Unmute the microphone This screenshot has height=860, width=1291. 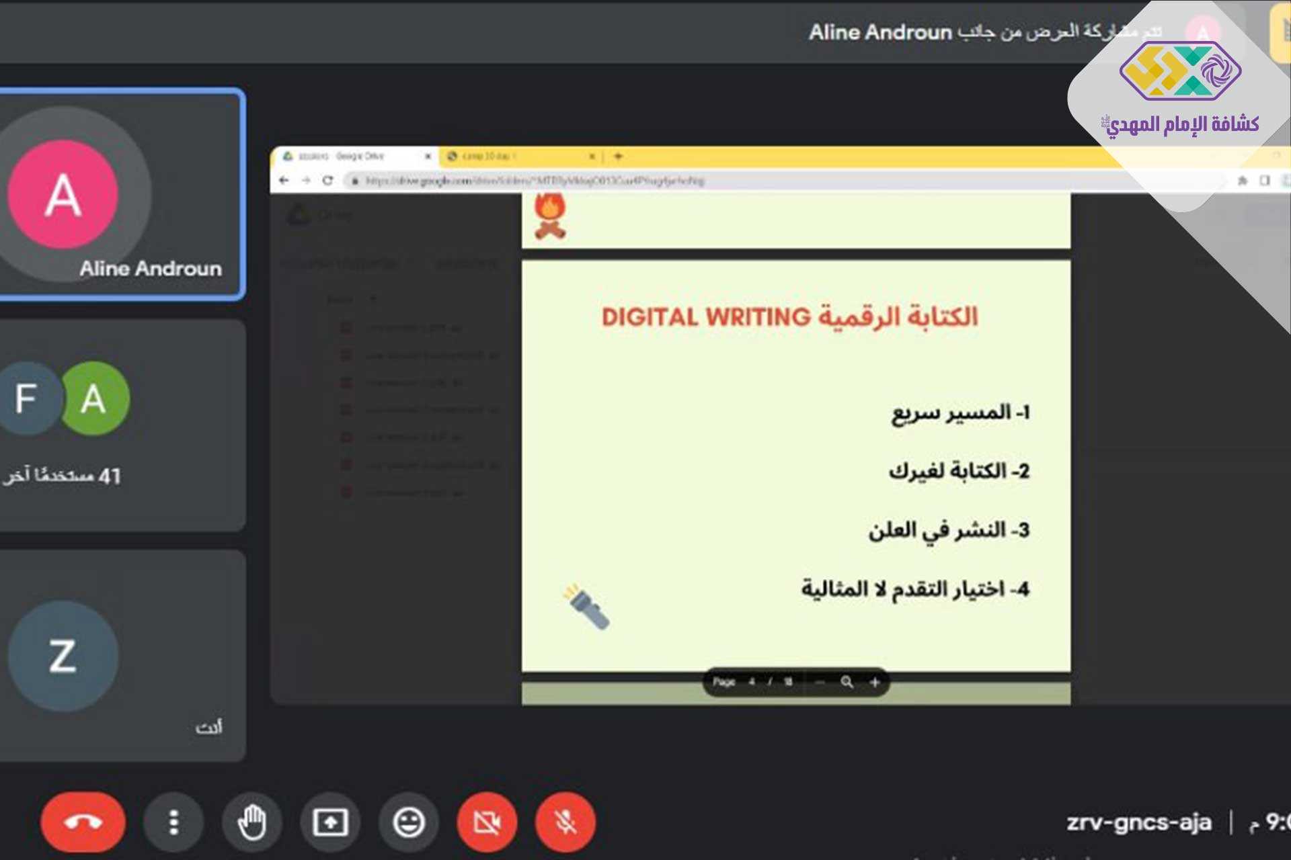pos(565,822)
